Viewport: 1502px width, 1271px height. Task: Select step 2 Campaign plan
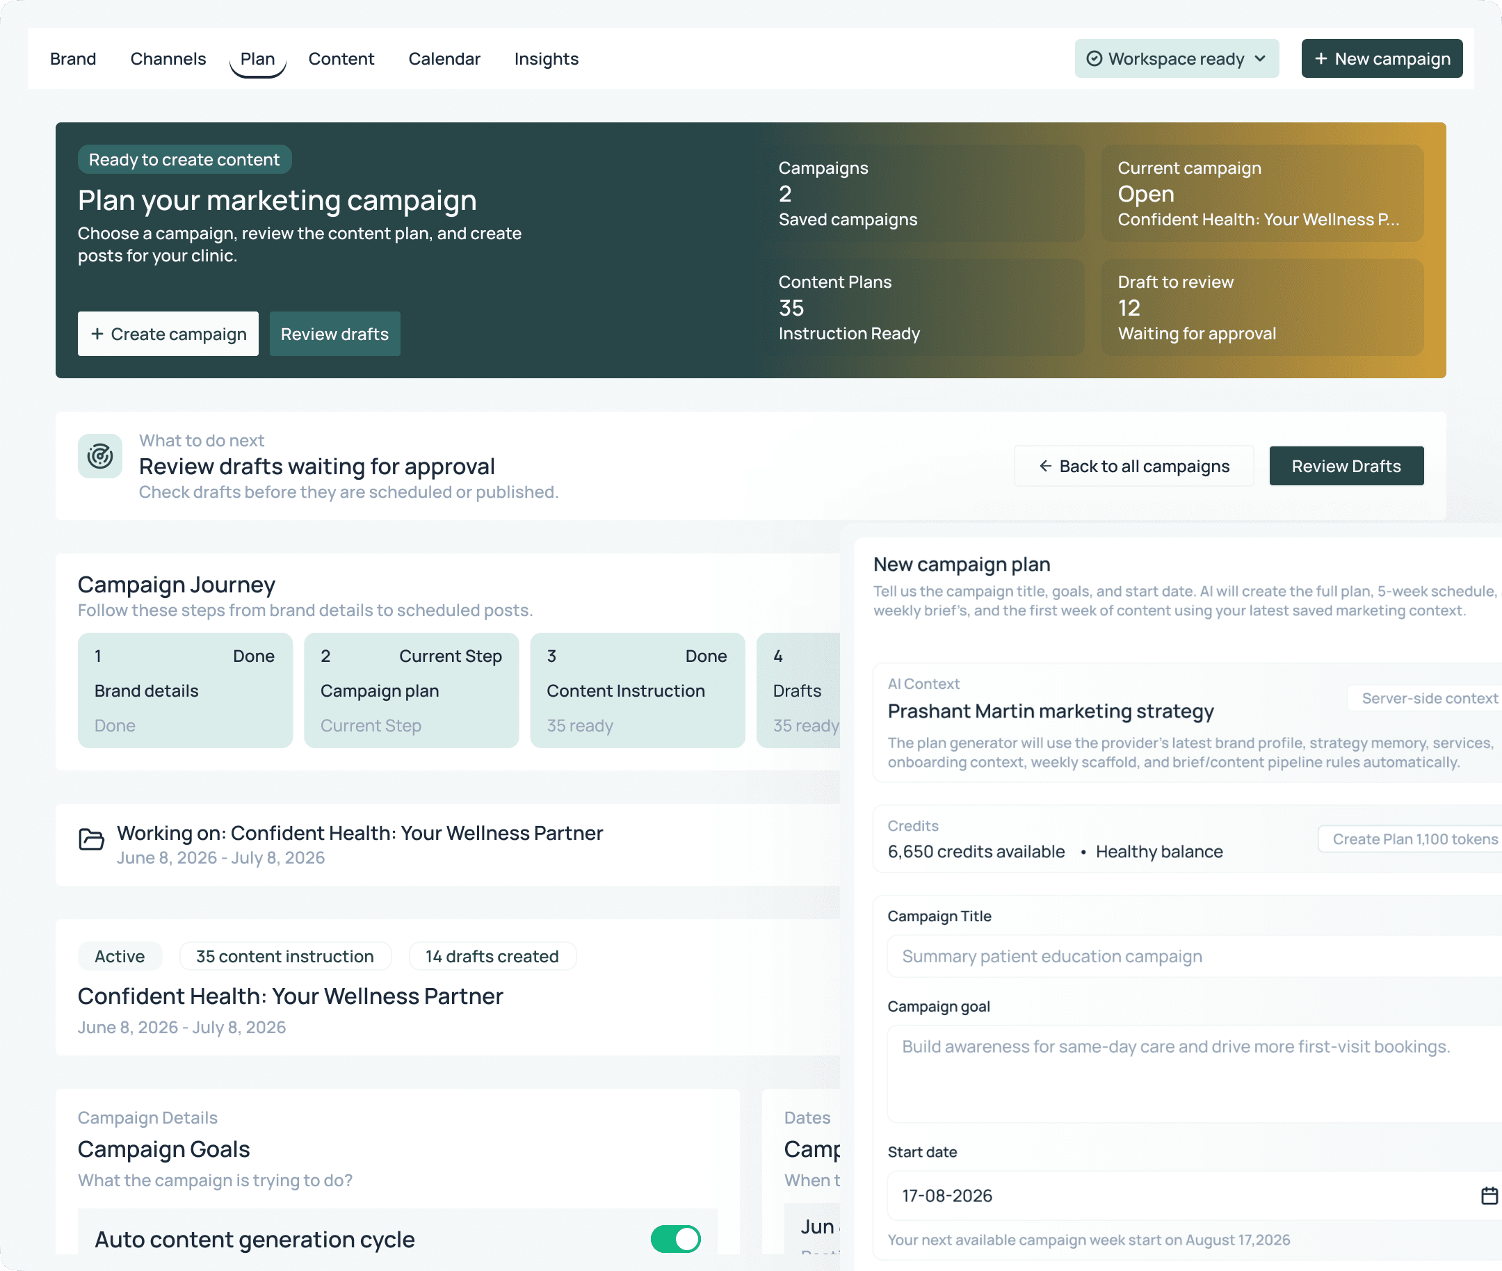point(411,690)
